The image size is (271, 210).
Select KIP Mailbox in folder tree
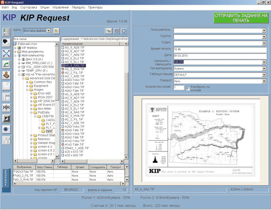point(29,48)
